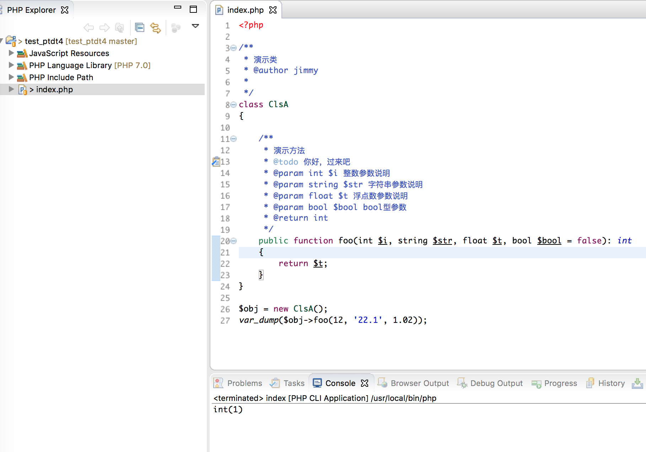Select the index.php editor tab
Viewport: 646px width, 452px height.
246,10
